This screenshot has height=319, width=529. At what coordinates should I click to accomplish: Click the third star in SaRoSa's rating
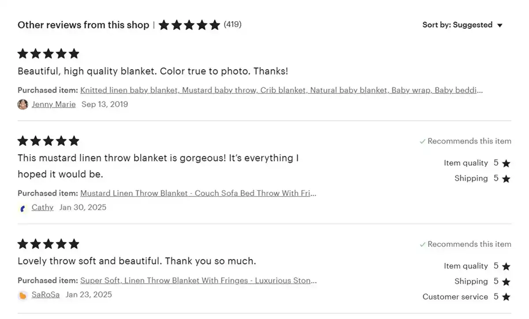[x=48, y=244]
